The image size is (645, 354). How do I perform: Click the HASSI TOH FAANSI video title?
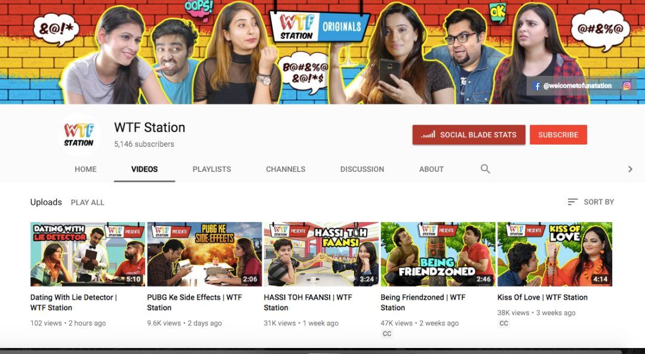[x=308, y=302]
